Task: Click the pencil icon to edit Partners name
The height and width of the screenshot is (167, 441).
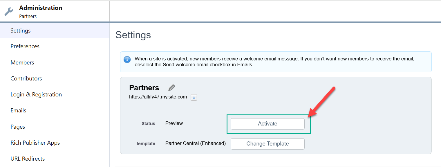Action: (x=172, y=88)
